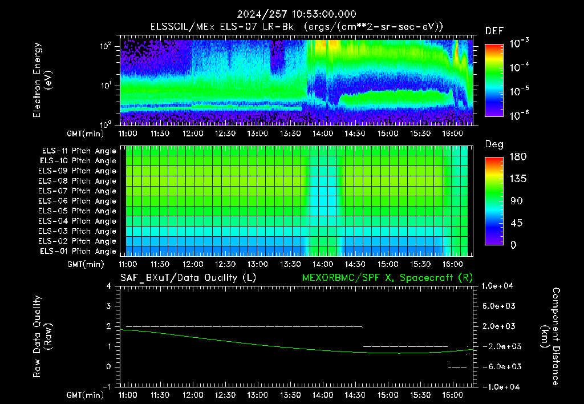Click the 10^2 energy tick label
The image size is (584, 404).
106,46
